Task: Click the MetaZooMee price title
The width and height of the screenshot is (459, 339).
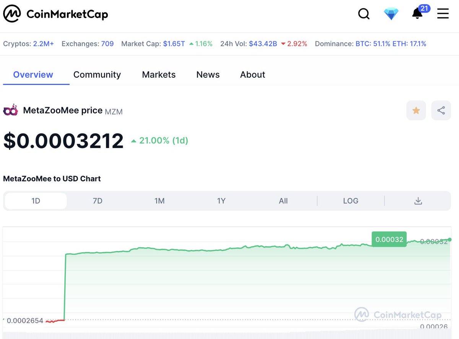Action: pyautogui.click(x=63, y=111)
